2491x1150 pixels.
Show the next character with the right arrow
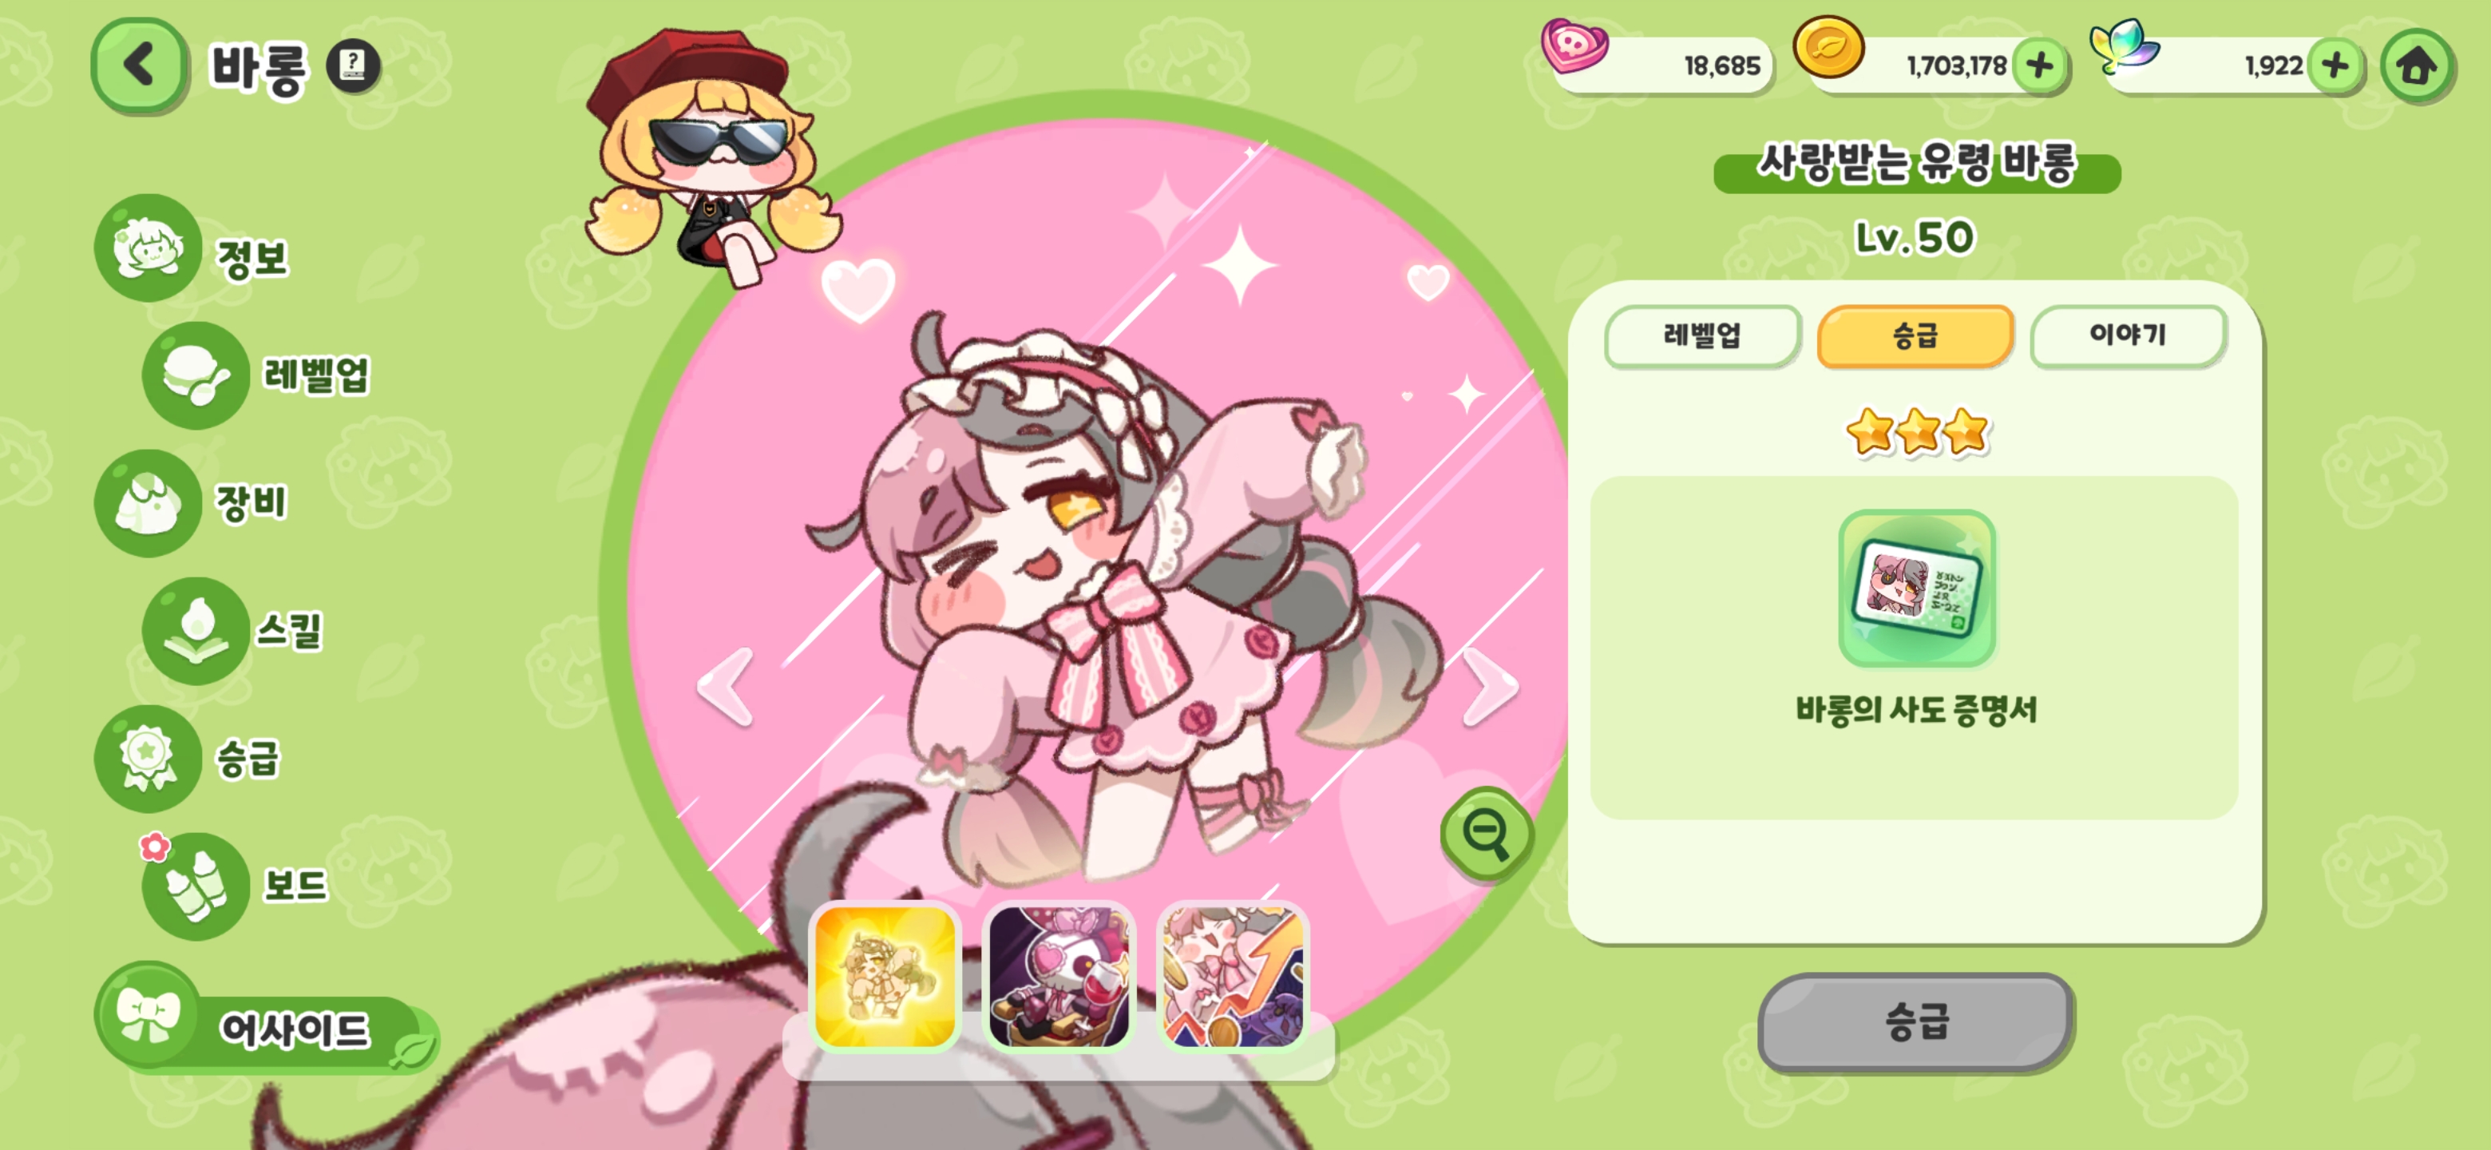coord(1489,686)
